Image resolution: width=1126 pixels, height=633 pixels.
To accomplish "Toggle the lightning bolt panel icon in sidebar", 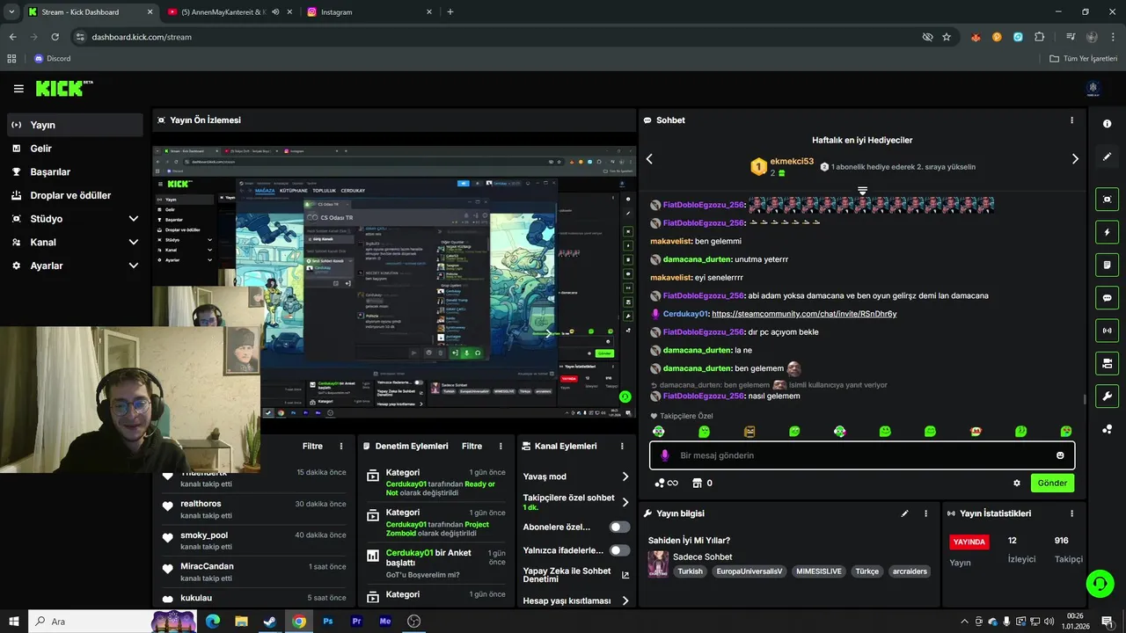I will (1107, 232).
